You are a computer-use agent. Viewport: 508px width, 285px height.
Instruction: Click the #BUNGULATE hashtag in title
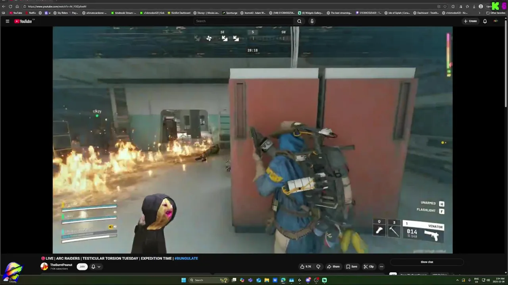tap(186, 258)
